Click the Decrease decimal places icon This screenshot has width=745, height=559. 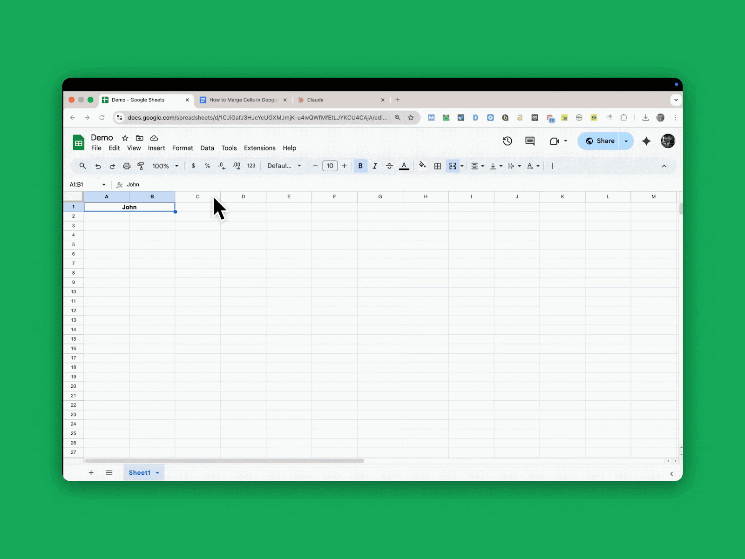(222, 166)
